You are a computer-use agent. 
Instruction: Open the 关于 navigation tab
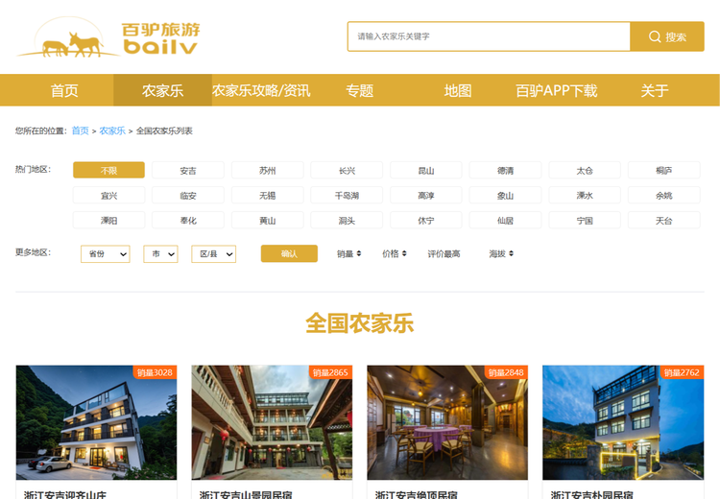click(x=655, y=90)
